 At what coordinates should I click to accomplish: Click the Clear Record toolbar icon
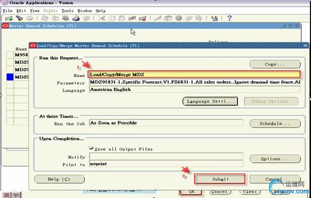click(132, 18)
